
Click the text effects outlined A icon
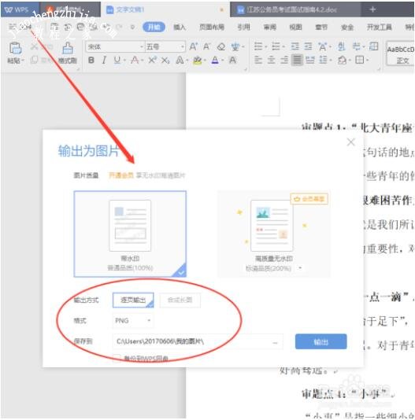(x=180, y=61)
